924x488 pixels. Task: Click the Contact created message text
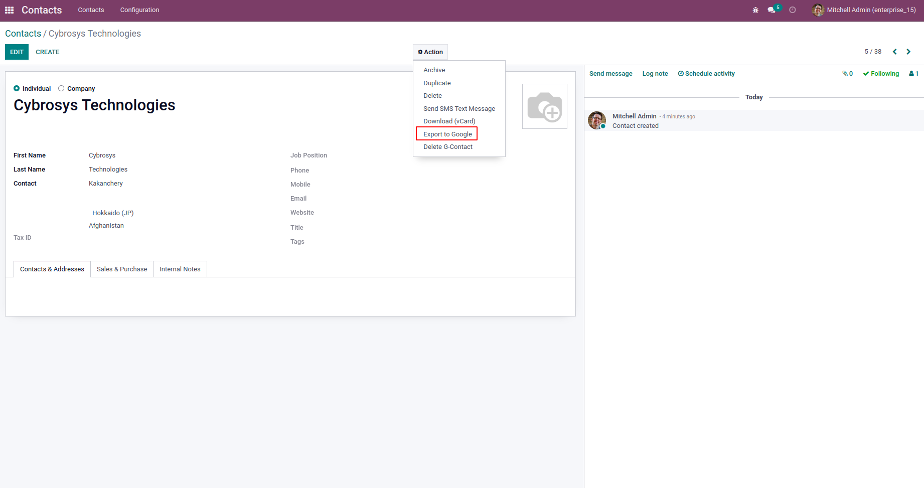point(636,126)
